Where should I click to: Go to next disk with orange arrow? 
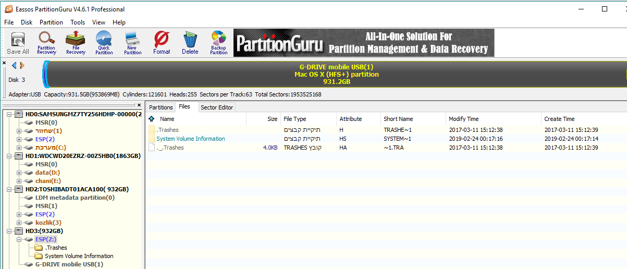point(22,65)
